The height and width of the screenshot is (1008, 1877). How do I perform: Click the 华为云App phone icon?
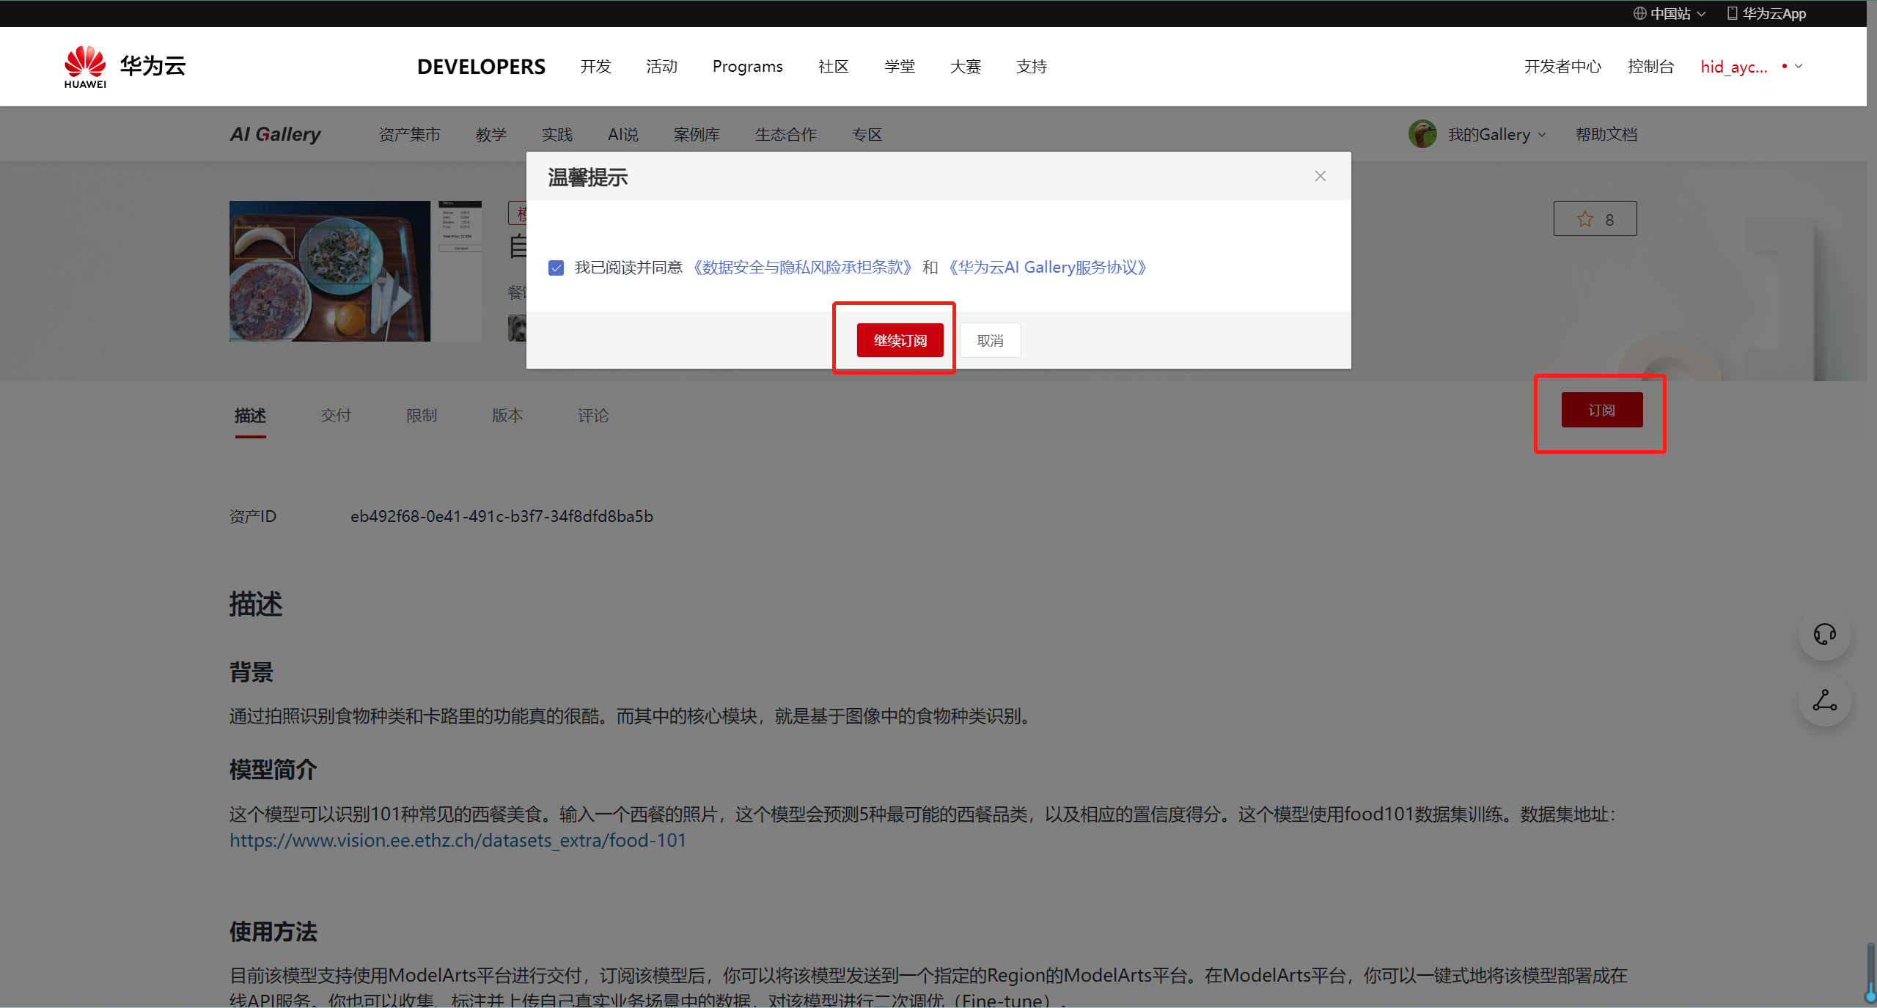point(1732,13)
